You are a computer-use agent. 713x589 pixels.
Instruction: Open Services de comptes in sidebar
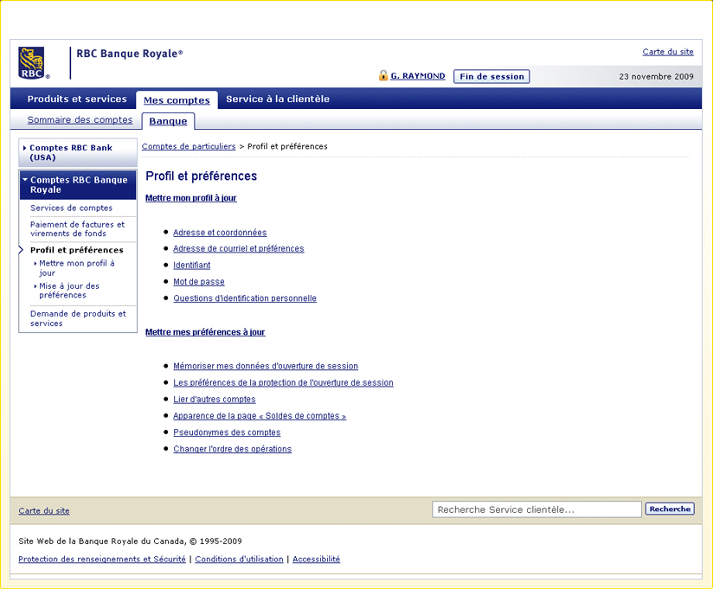[x=72, y=208]
